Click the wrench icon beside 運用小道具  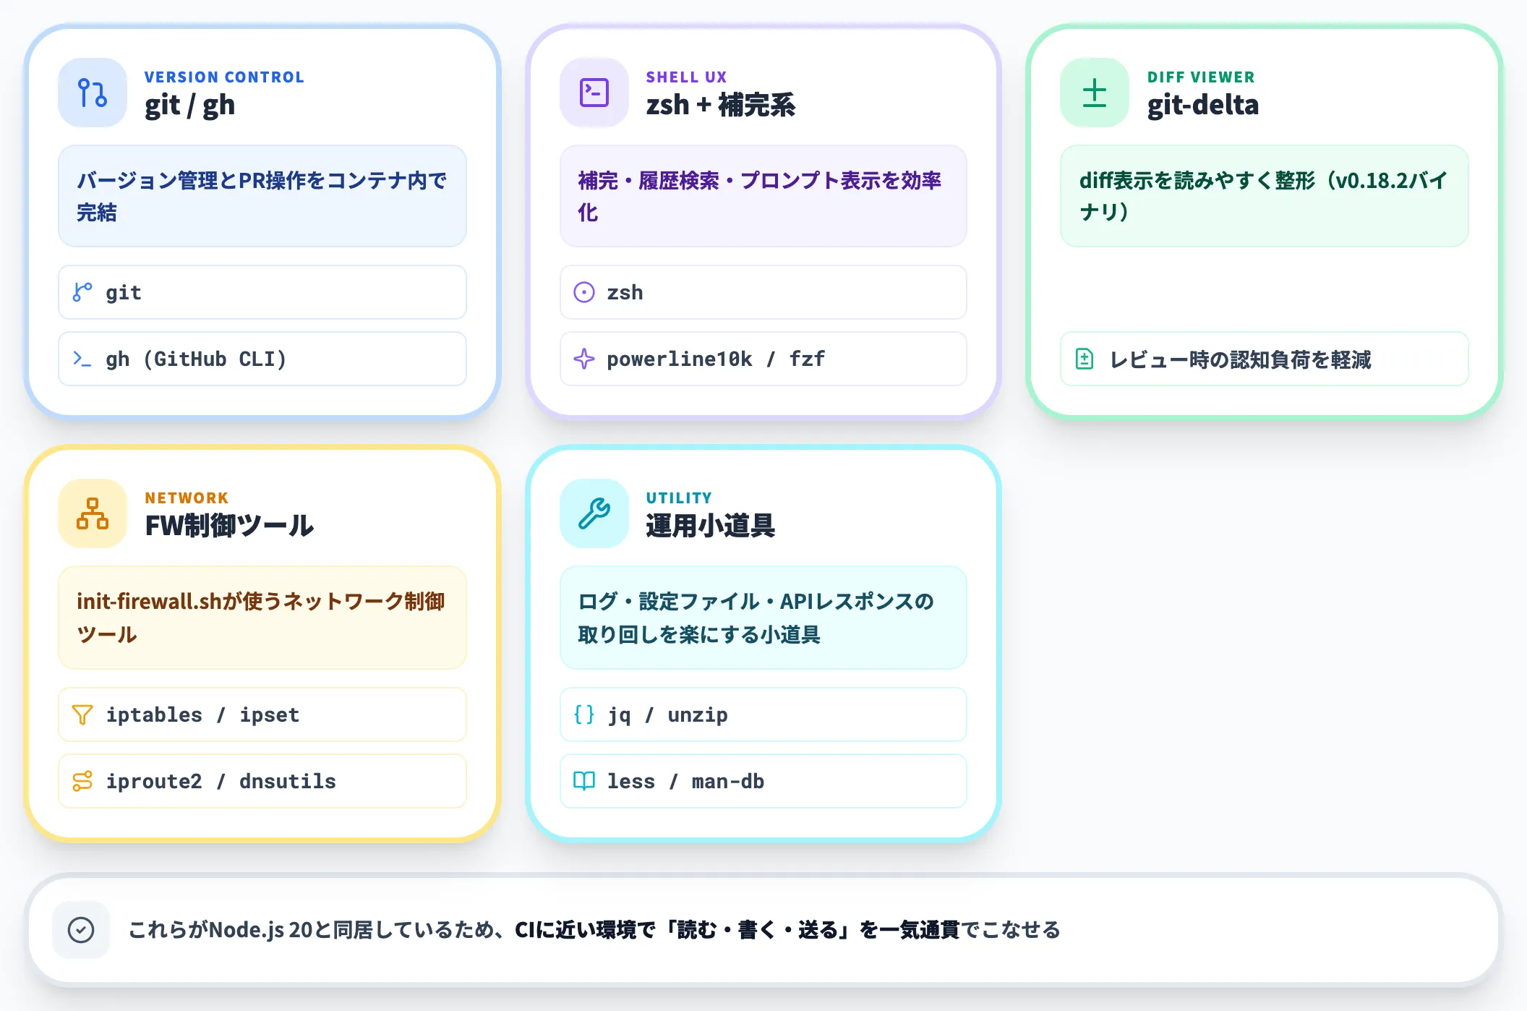(x=594, y=513)
